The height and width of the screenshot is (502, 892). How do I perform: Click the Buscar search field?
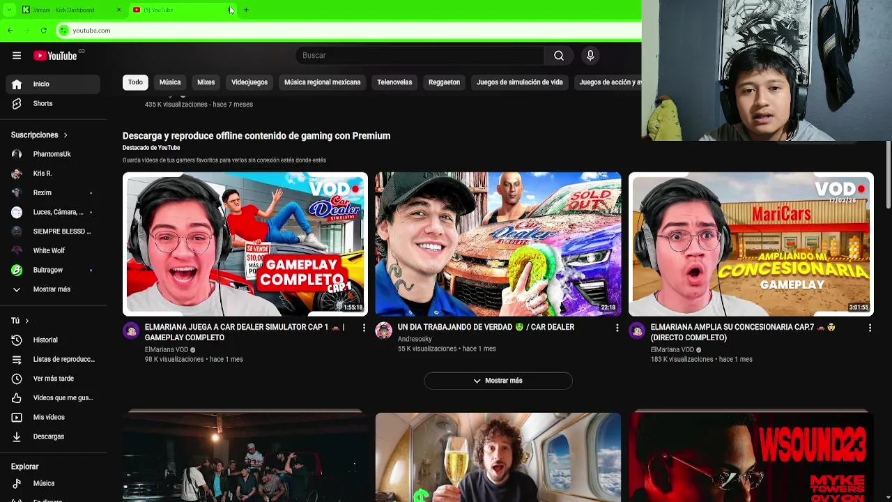(x=420, y=56)
